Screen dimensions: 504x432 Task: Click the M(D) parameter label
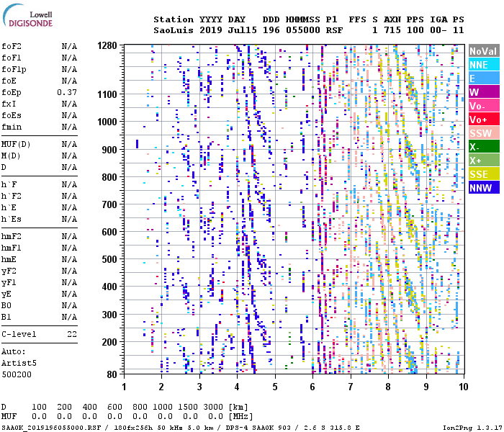tap(11, 156)
